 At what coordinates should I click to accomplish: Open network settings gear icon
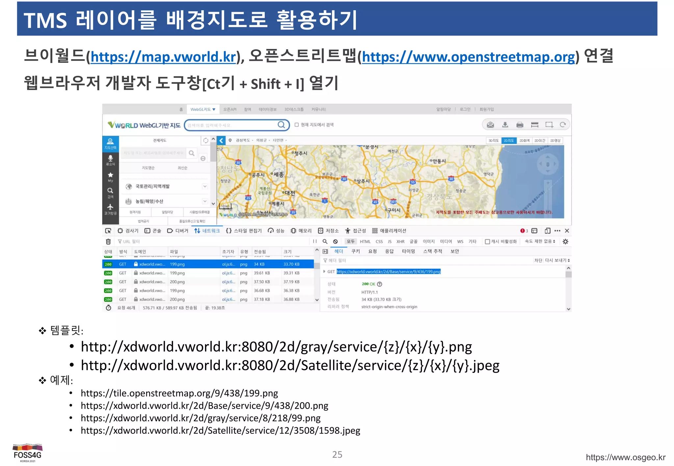coord(565,242)
